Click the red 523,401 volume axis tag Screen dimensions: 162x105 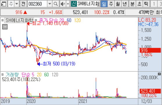pyautogui.click(x=150, y=91)
